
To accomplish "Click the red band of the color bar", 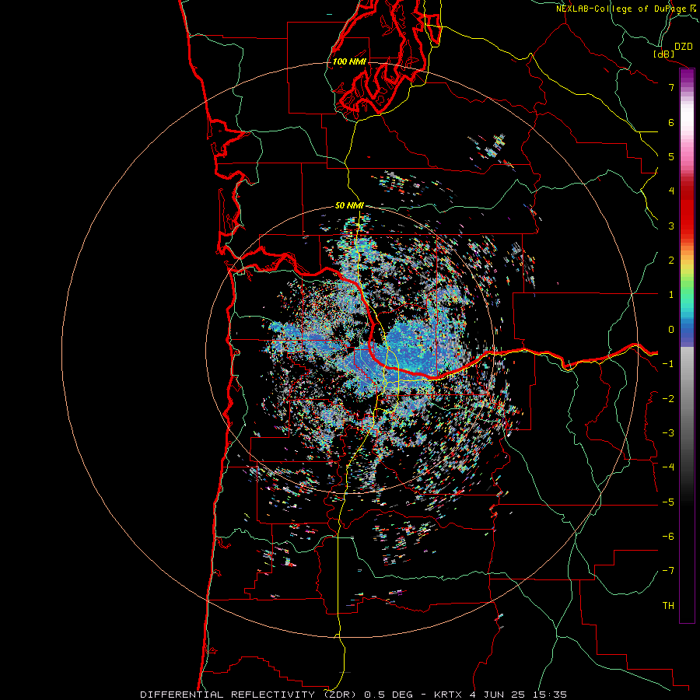I will pos(687,210).
